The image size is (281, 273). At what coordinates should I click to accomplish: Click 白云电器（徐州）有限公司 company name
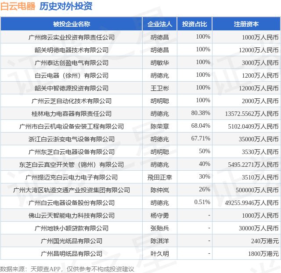click(x=72, y=75)
